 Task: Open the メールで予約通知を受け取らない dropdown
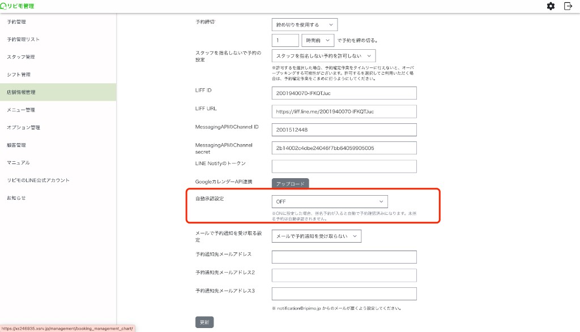(315, 236)
